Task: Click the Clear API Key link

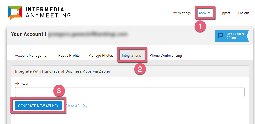Action: click(76, 106)
